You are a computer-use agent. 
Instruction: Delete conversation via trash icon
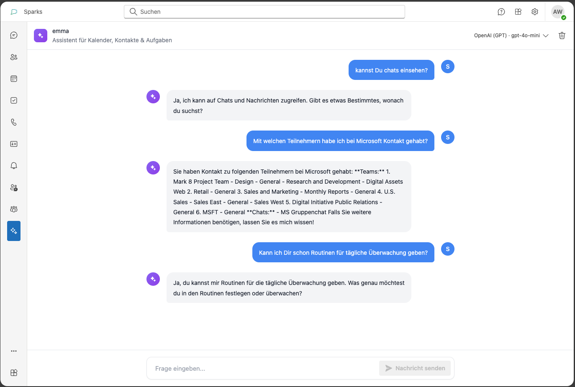(562, 36)
